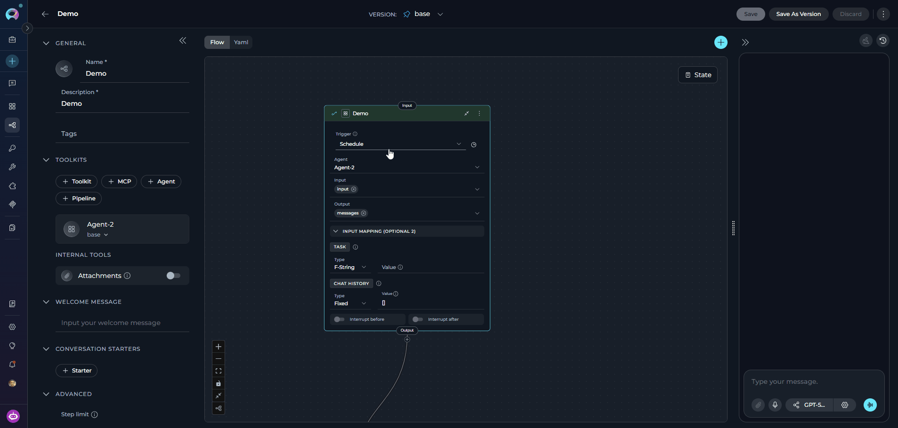Add an Agent toolkit
This screenshot has width=898, height=428.
click(x=161, y=182)
